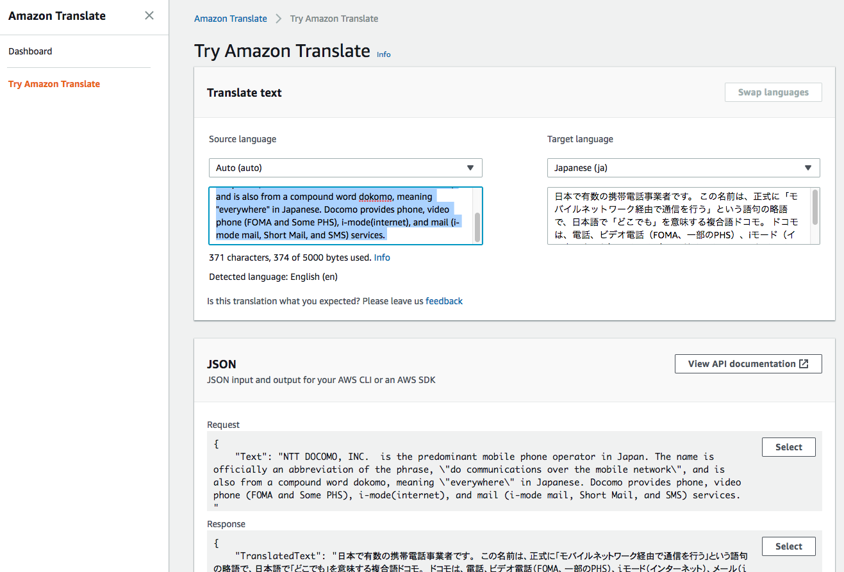This screenshot has height=572, width=844.
Task: Click Info next to the character count
Action: (x=382, y=257)
